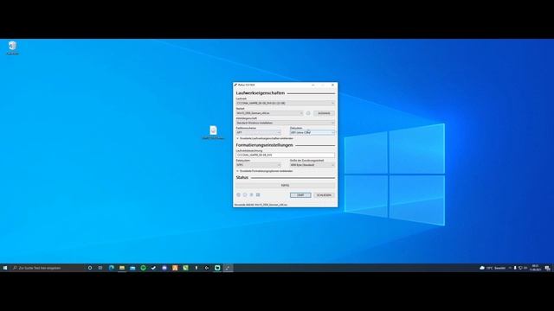The width and height of the screenshot is (554, 311).
Task: Close the Rufus window
Action: (332, 85)
